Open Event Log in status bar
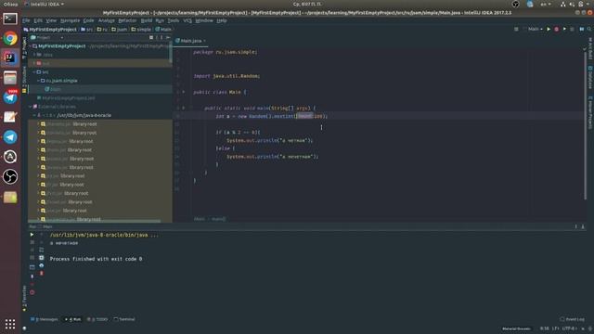This screenshot has width=594, height=334. pyautogui.click(x=572, y=319)
